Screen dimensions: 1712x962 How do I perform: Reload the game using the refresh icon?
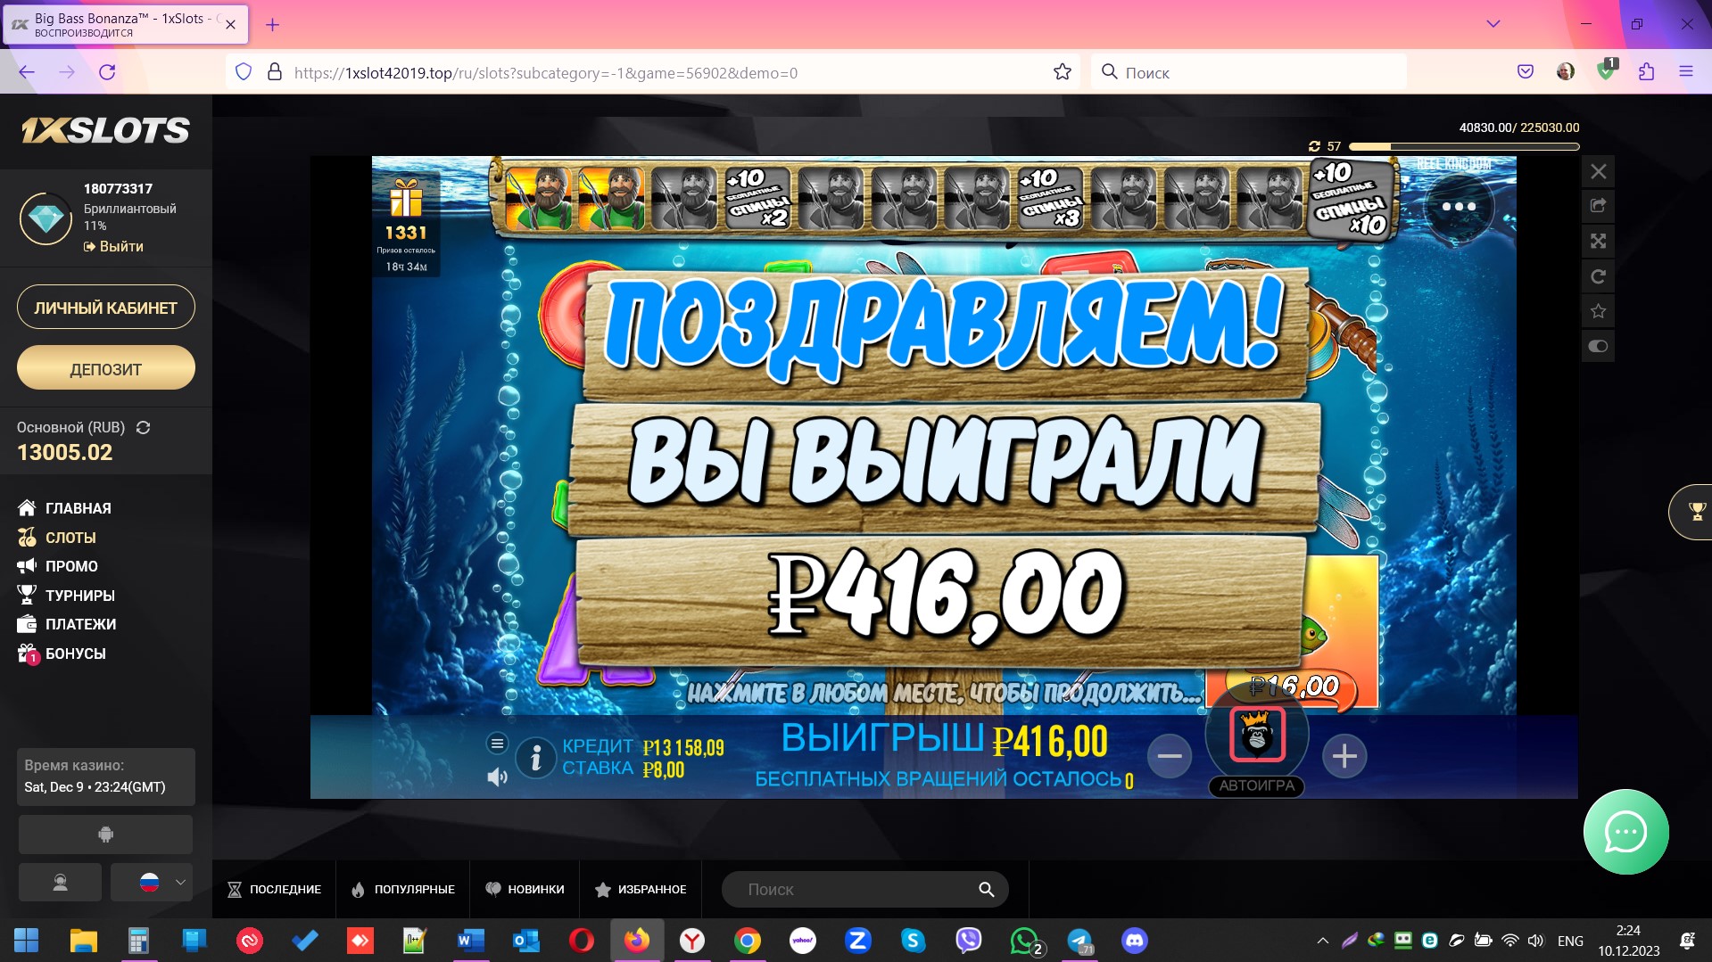coord(1598,276)
